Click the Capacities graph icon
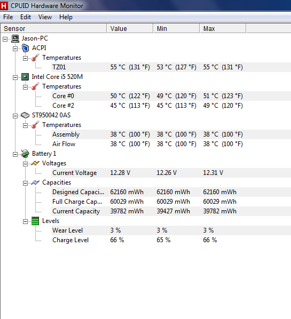 pos(35,182)
